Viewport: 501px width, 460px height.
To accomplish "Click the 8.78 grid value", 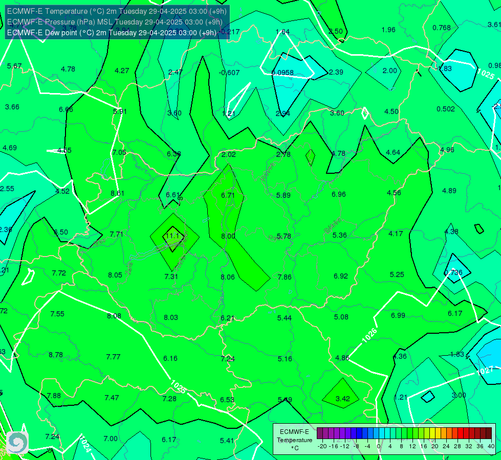I will point(56,355).
